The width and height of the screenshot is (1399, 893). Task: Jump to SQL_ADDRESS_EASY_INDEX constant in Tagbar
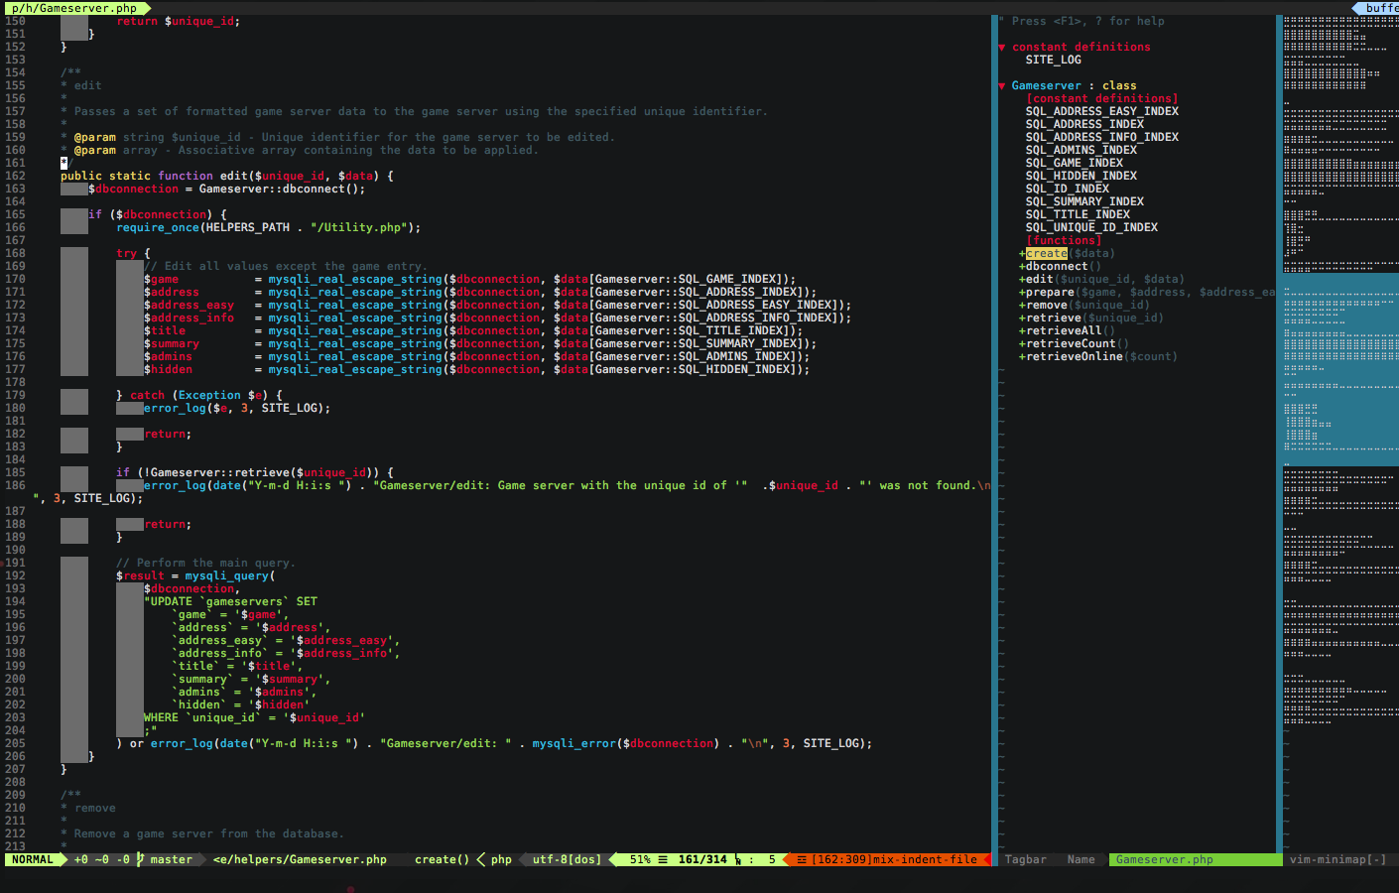[x=1101, y=111]
